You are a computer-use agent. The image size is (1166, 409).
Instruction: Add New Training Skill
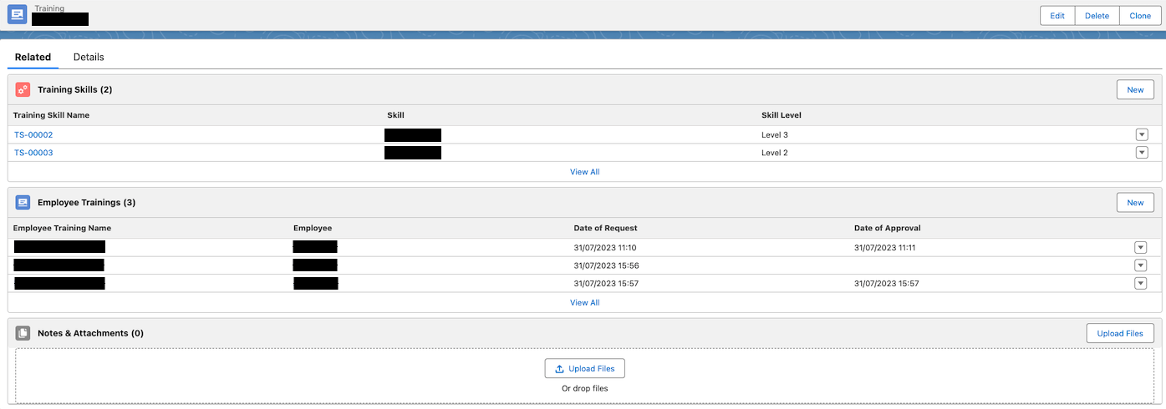coord(1135,89)
